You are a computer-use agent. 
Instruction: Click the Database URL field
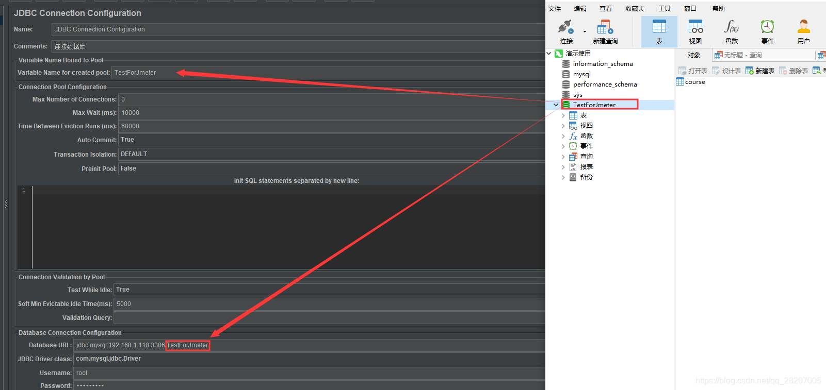pos(309,345)
